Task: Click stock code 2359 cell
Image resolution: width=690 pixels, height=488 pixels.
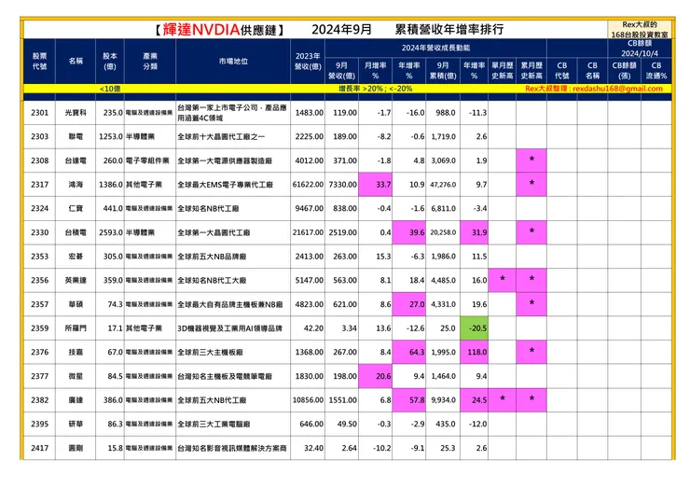Action: click(x=39, y=328)
